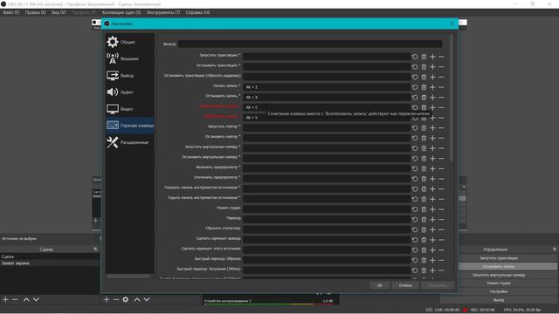Click Остановить запись in the main window controls
Viewport: 559px width, 314px height.
[499, 266]
